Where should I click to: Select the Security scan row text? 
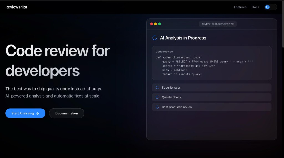point(171,88)
